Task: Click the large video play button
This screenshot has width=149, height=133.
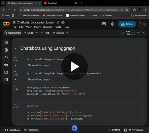Action: click(74, 67)
